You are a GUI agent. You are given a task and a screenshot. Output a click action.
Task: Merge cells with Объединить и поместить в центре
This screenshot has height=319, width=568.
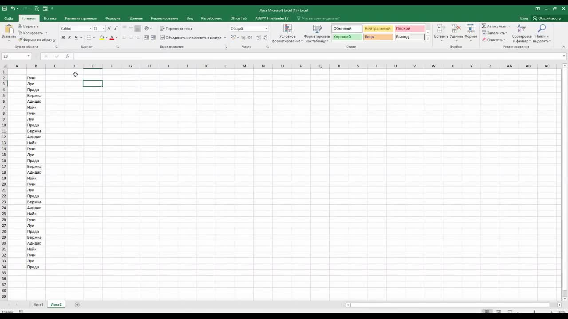point(191,38)
